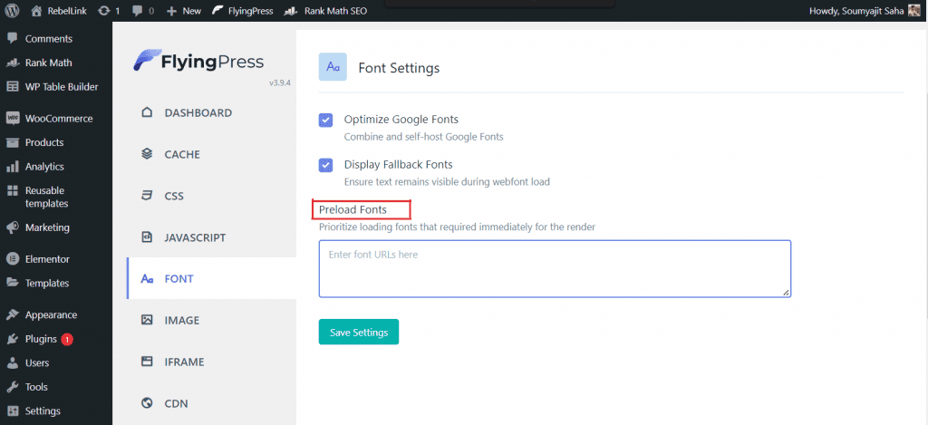Disable the Display Fallback Fonts checkbox
Image resolution: width=928 pixels, height=425 pixels.
click(326, 165)
